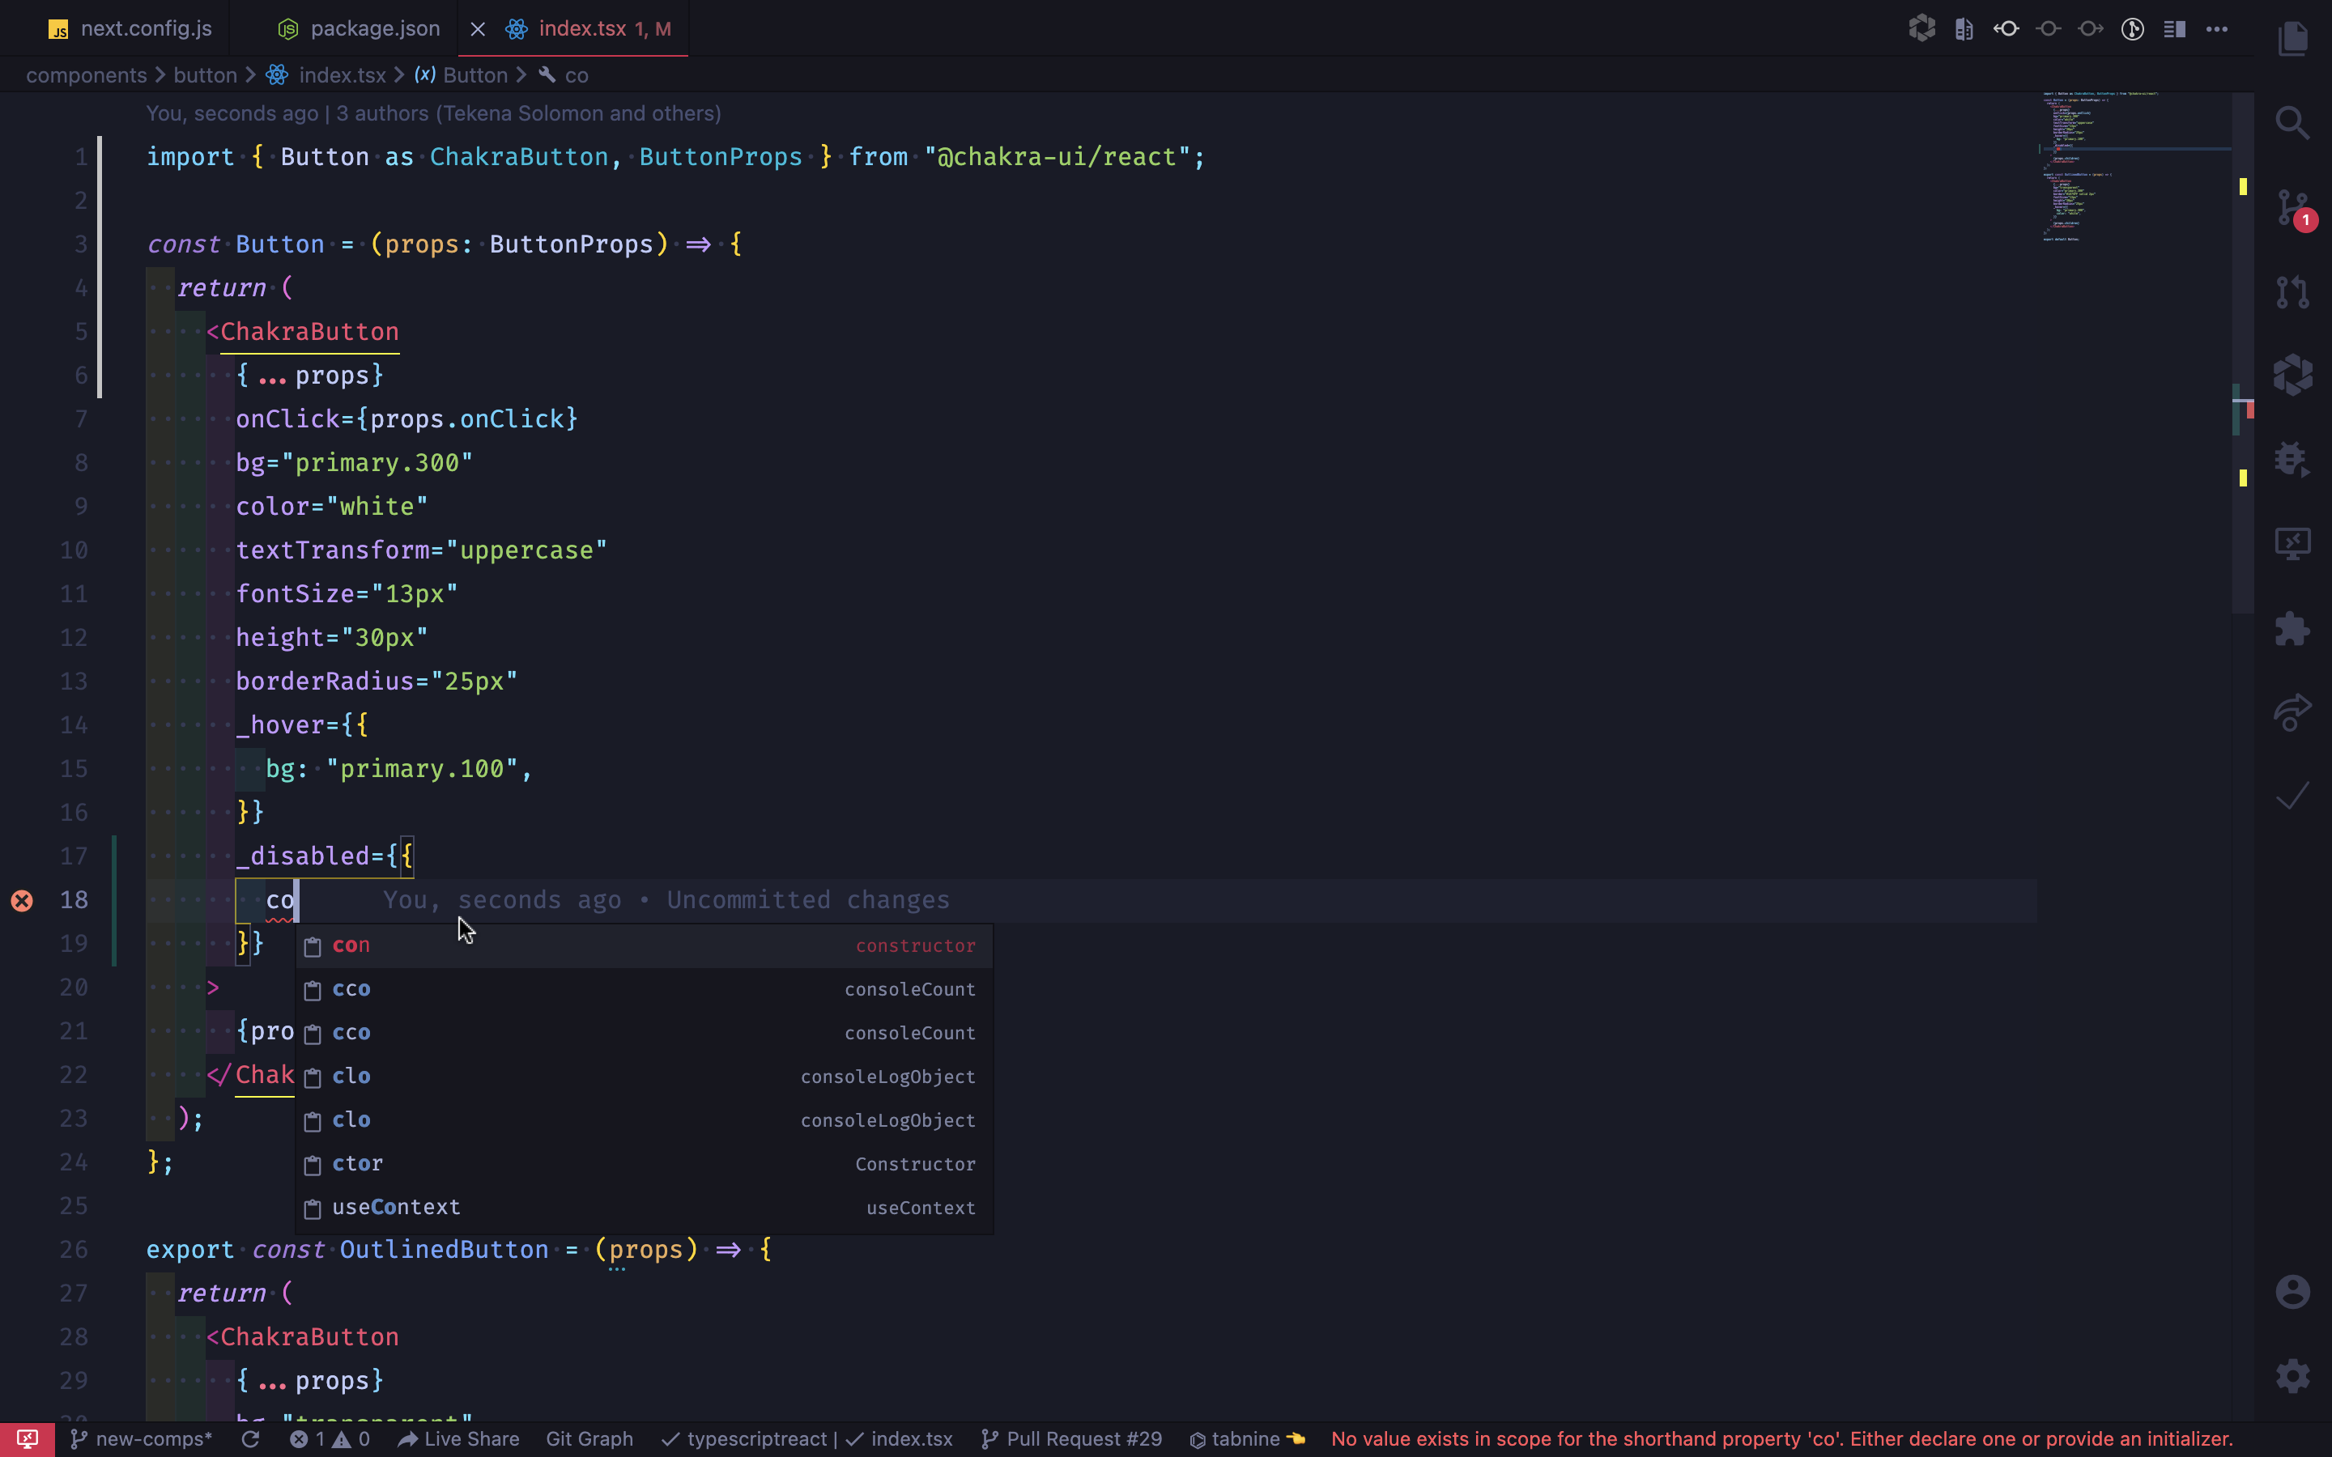Expand the components breadcrumb
The height and width of the screenshot is (1457, 2332).
pyautogui.click(x=87, y=75)
